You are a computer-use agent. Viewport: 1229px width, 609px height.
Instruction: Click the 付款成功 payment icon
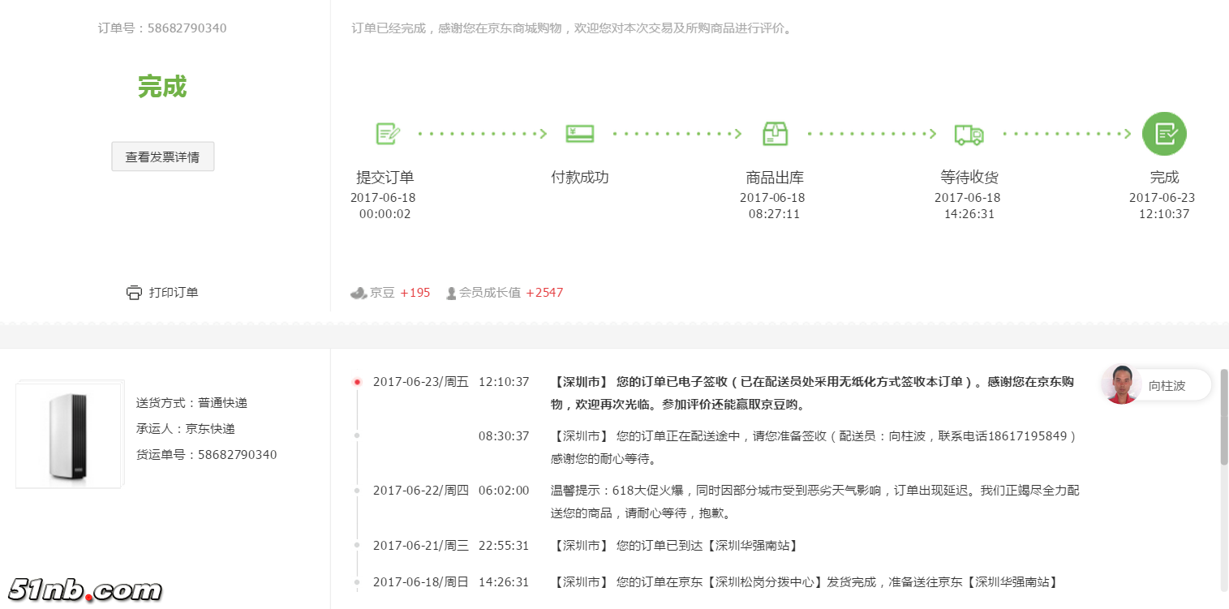(x=580, y=133)
